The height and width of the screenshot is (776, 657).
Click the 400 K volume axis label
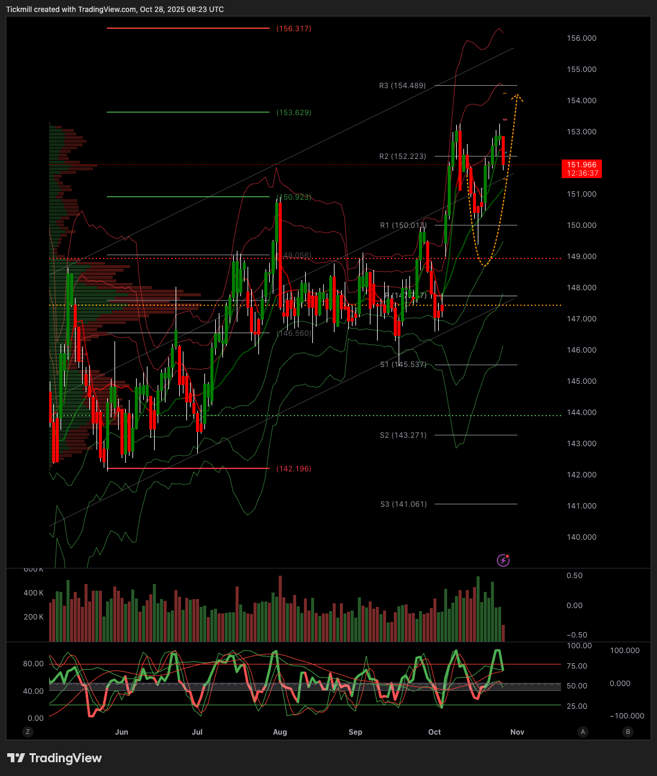click(34, 593)
